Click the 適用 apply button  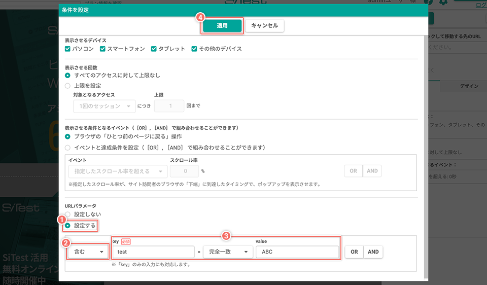click(x=222, y=25)
